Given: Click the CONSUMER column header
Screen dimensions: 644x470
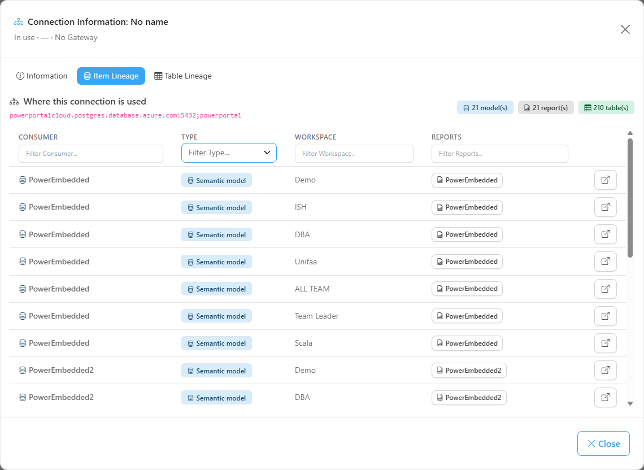Looking at the screenshot, I should (38, 137).
